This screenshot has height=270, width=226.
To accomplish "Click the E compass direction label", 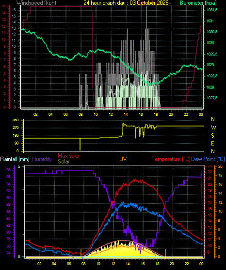I will point(212,143).
